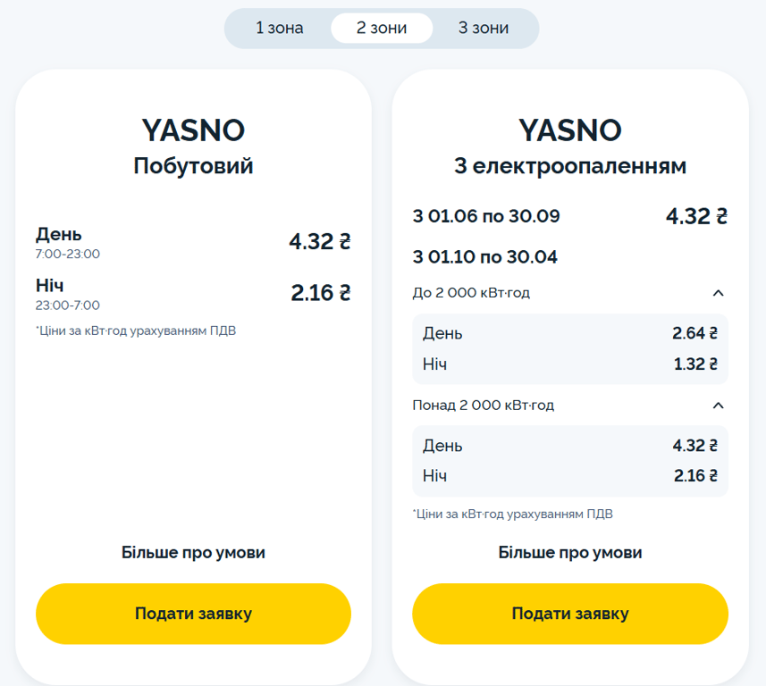This screenshot has width=766, height=686.
Task: Collapse the Понад 2 000 кВт·год chevron
Action: [x=718, y=406]
